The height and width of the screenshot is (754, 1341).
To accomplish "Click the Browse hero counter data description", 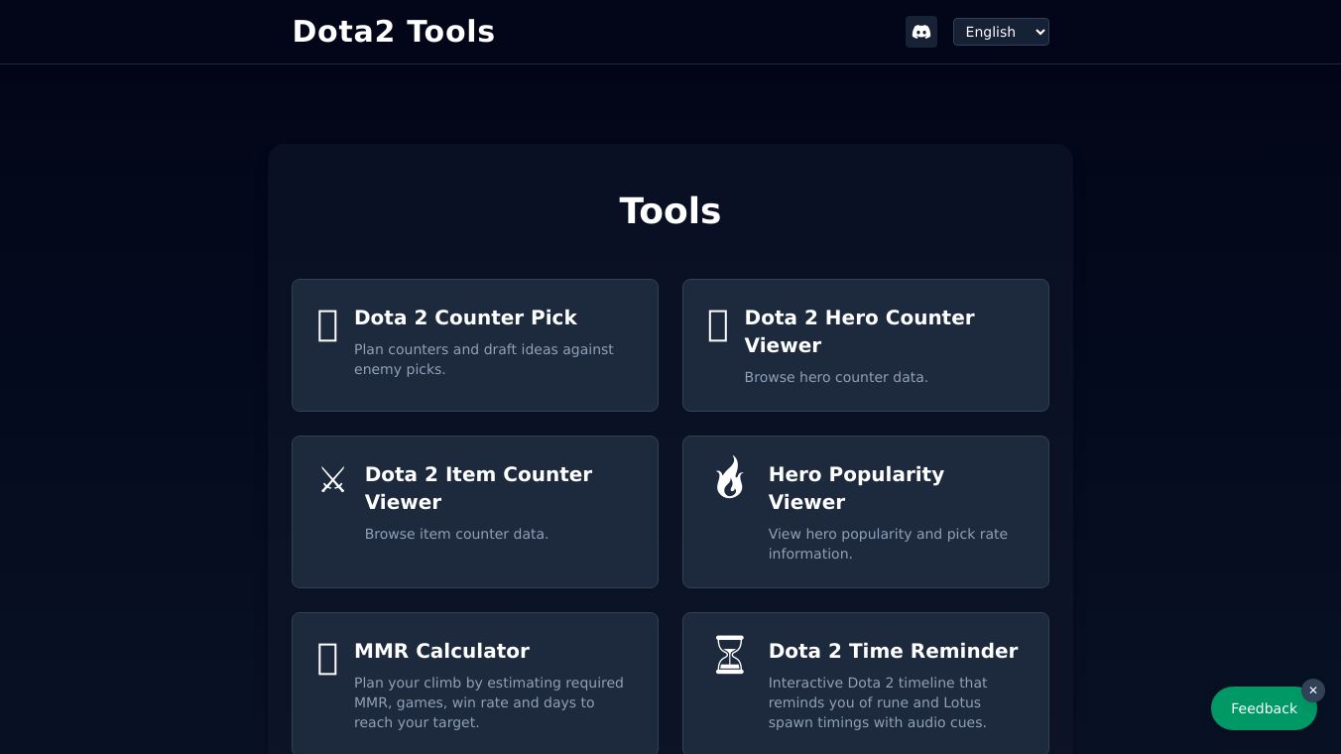I will coord(836,377).
